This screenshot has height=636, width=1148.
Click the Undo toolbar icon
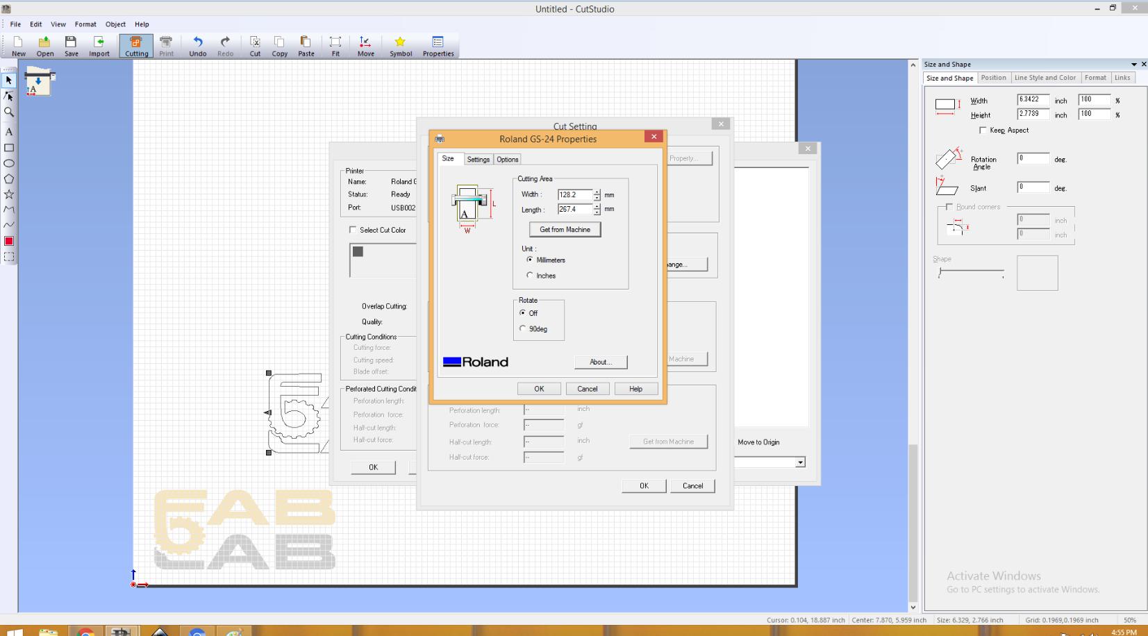pyautogui.click(x=198, y=46)
